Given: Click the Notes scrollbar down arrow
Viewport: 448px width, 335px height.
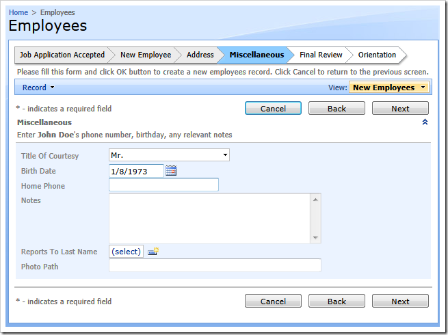Looking at the screenshot, I should click(315, 238).
